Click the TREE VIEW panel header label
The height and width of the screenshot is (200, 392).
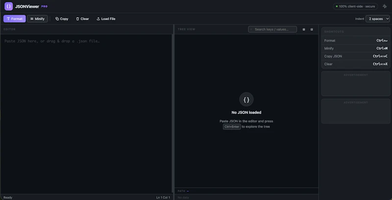click(x=187, y=29)
